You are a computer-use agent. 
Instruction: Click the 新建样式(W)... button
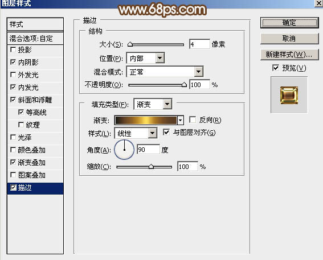pyautogui.click(x=289, y=54)
